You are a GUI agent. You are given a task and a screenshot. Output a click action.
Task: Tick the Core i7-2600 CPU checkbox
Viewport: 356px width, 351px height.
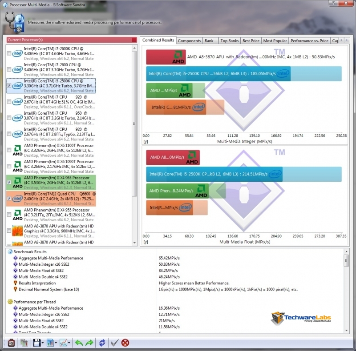[9, 70]
